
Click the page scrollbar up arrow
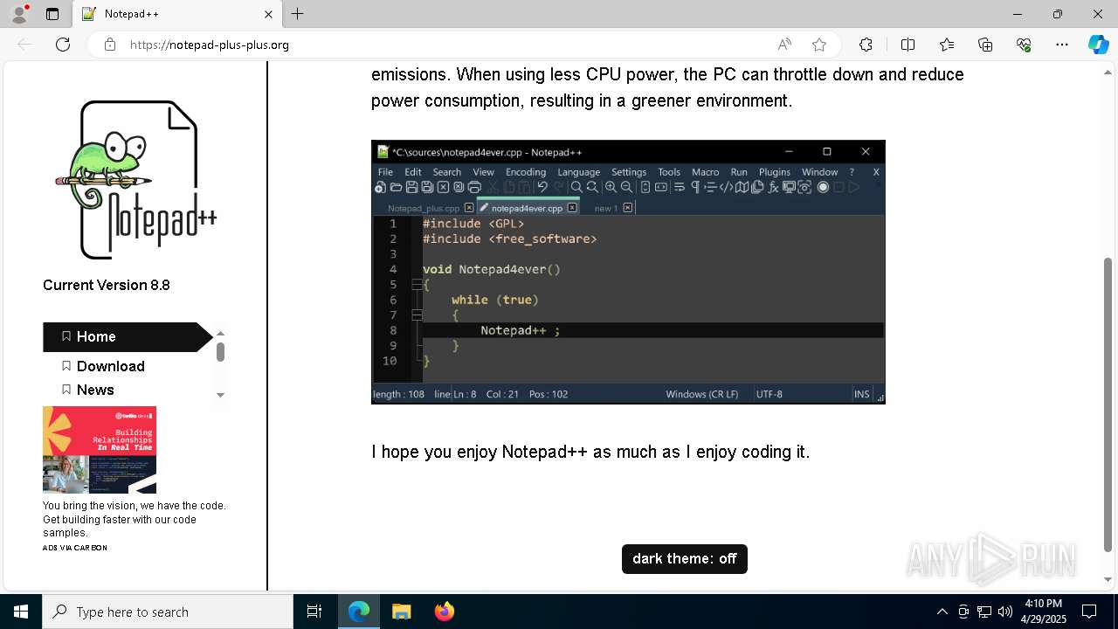[x=1108, y=72]
